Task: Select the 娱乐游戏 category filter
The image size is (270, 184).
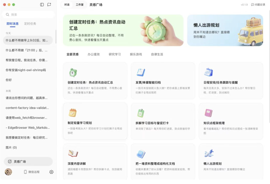Action: 136,54
